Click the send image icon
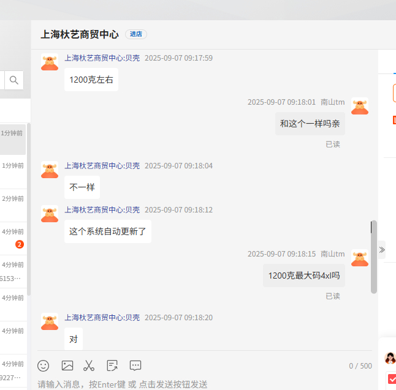The image size is (396, 390). 67,366
